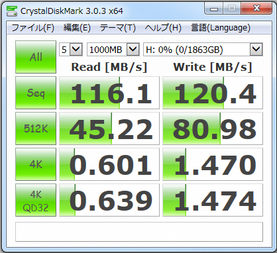277x253 pixels.
Task: Click the 4K write result 1.470
Action: (213, 164)
